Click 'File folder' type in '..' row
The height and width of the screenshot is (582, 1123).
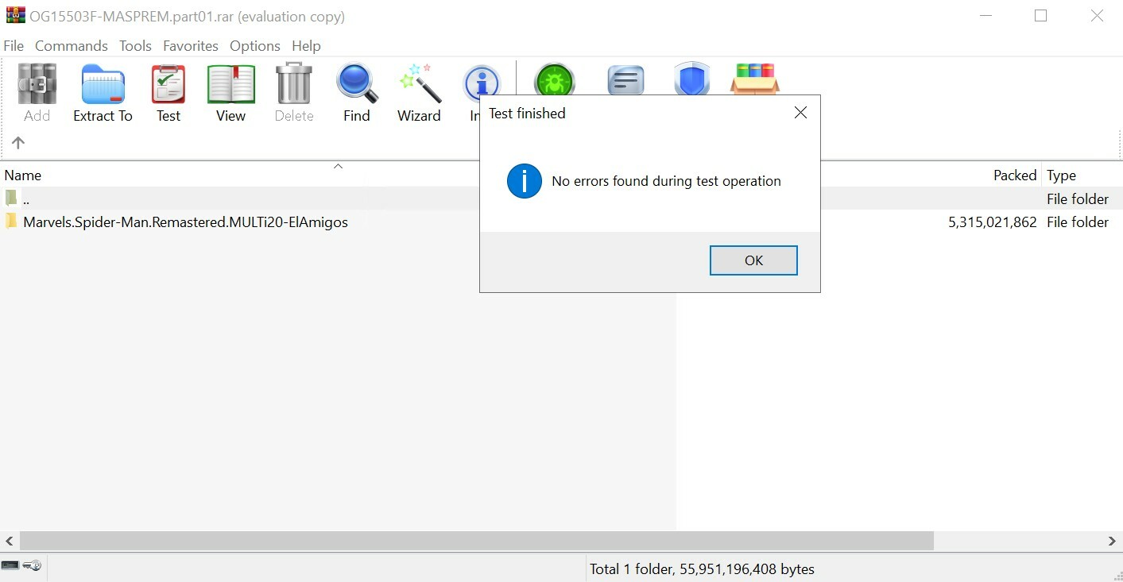pyautogui.click(x=1077, y=199)
